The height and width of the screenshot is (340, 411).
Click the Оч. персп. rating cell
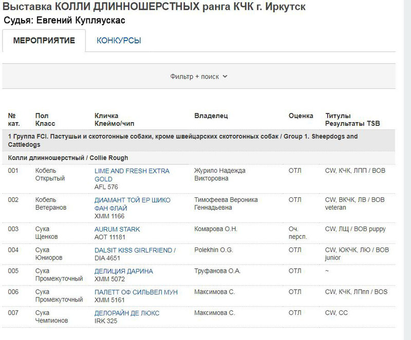[298, 233]
